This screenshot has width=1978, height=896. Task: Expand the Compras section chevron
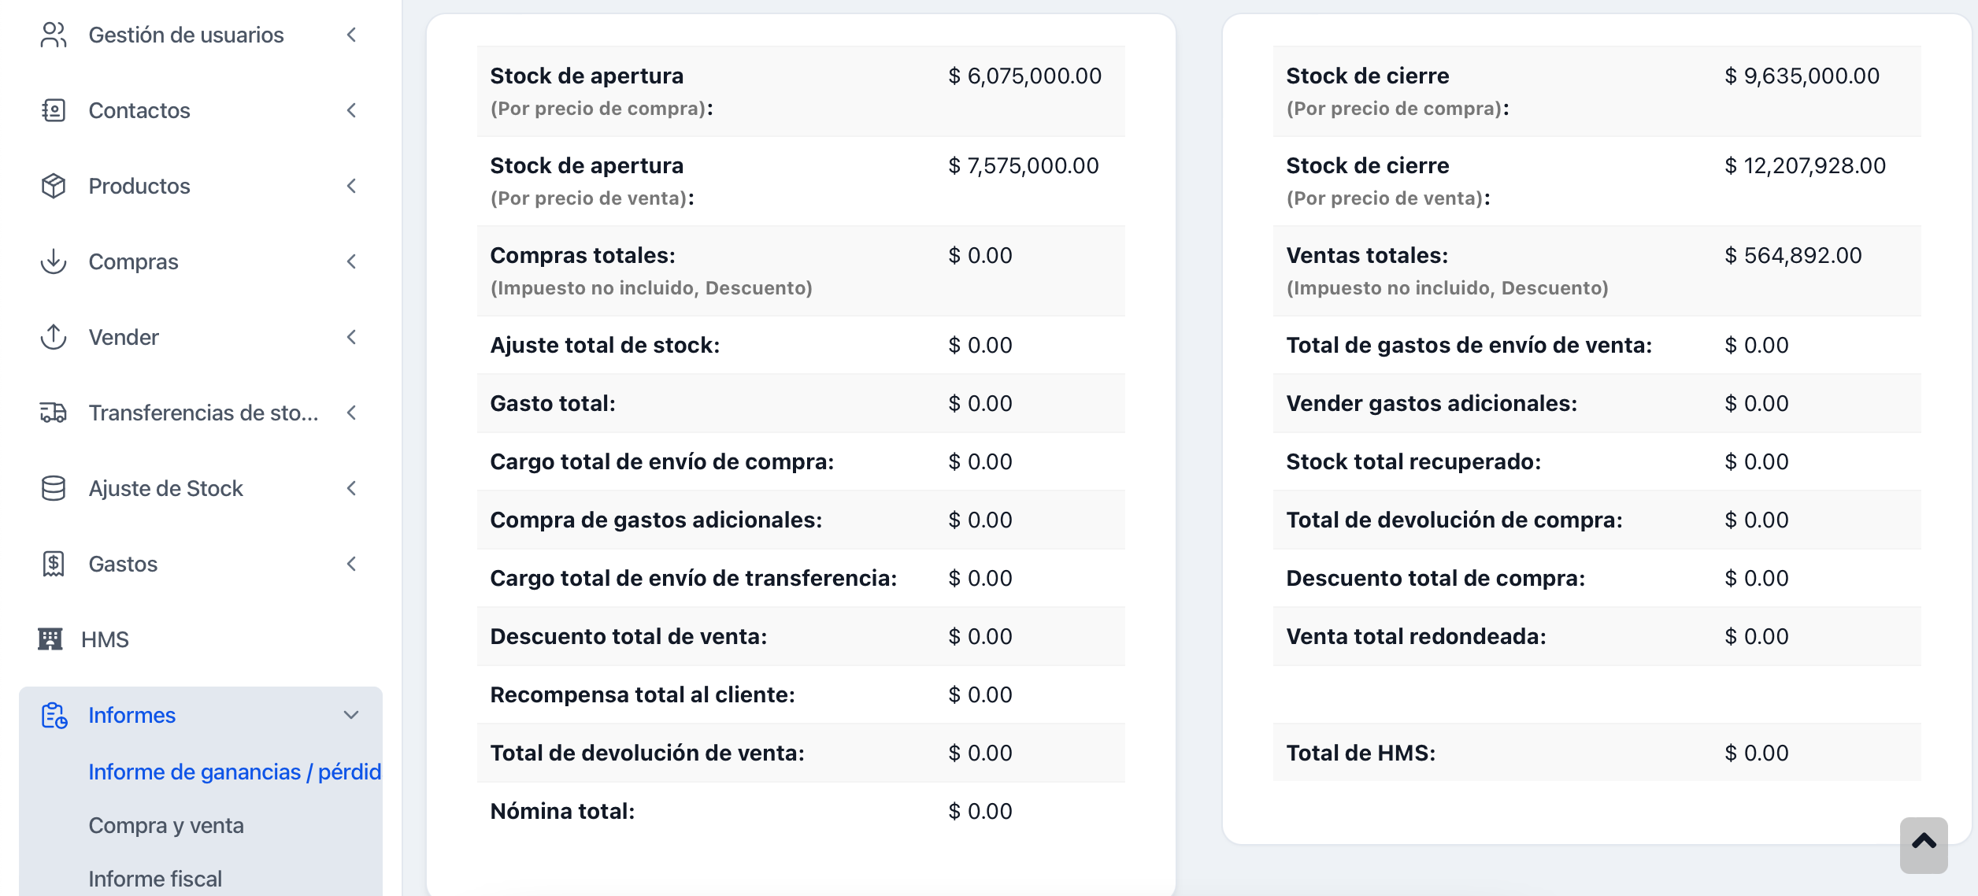coord(352,261)
